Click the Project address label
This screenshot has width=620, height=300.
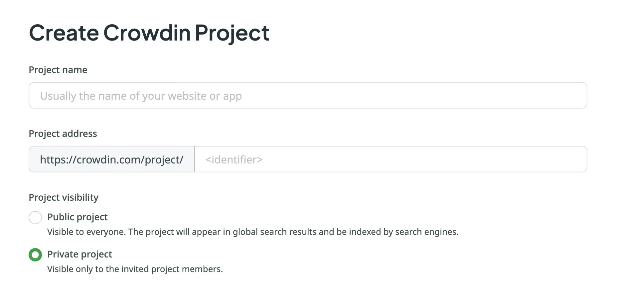pos(63,133)
